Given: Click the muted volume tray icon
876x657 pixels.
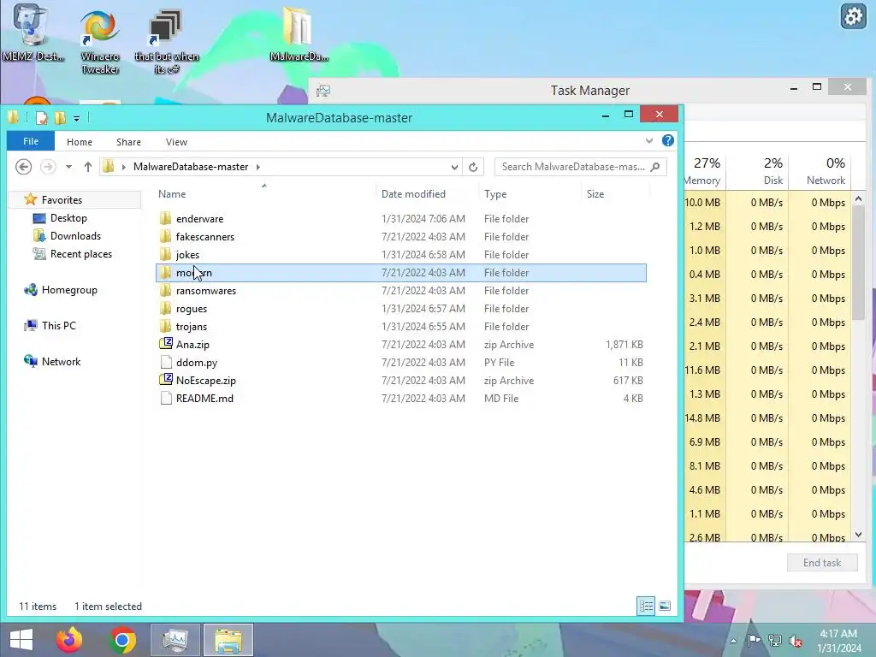Looking at the screenshot, I should [795, 641].
